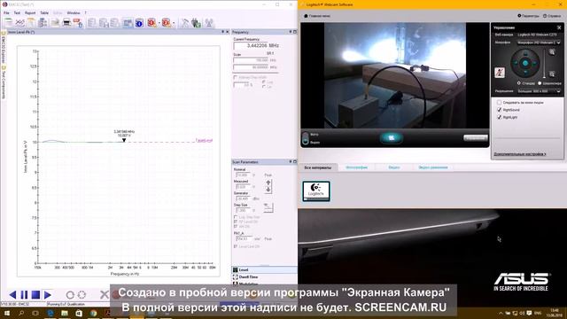Select the Dwell Time panel tab
Image resolution: width=567 pixels, height=319 pixels.
(264, 277)
